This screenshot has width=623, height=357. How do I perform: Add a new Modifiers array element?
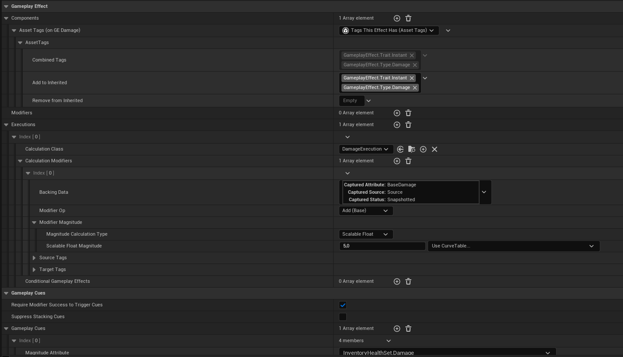pyautogui.click(x=397, y=113)
